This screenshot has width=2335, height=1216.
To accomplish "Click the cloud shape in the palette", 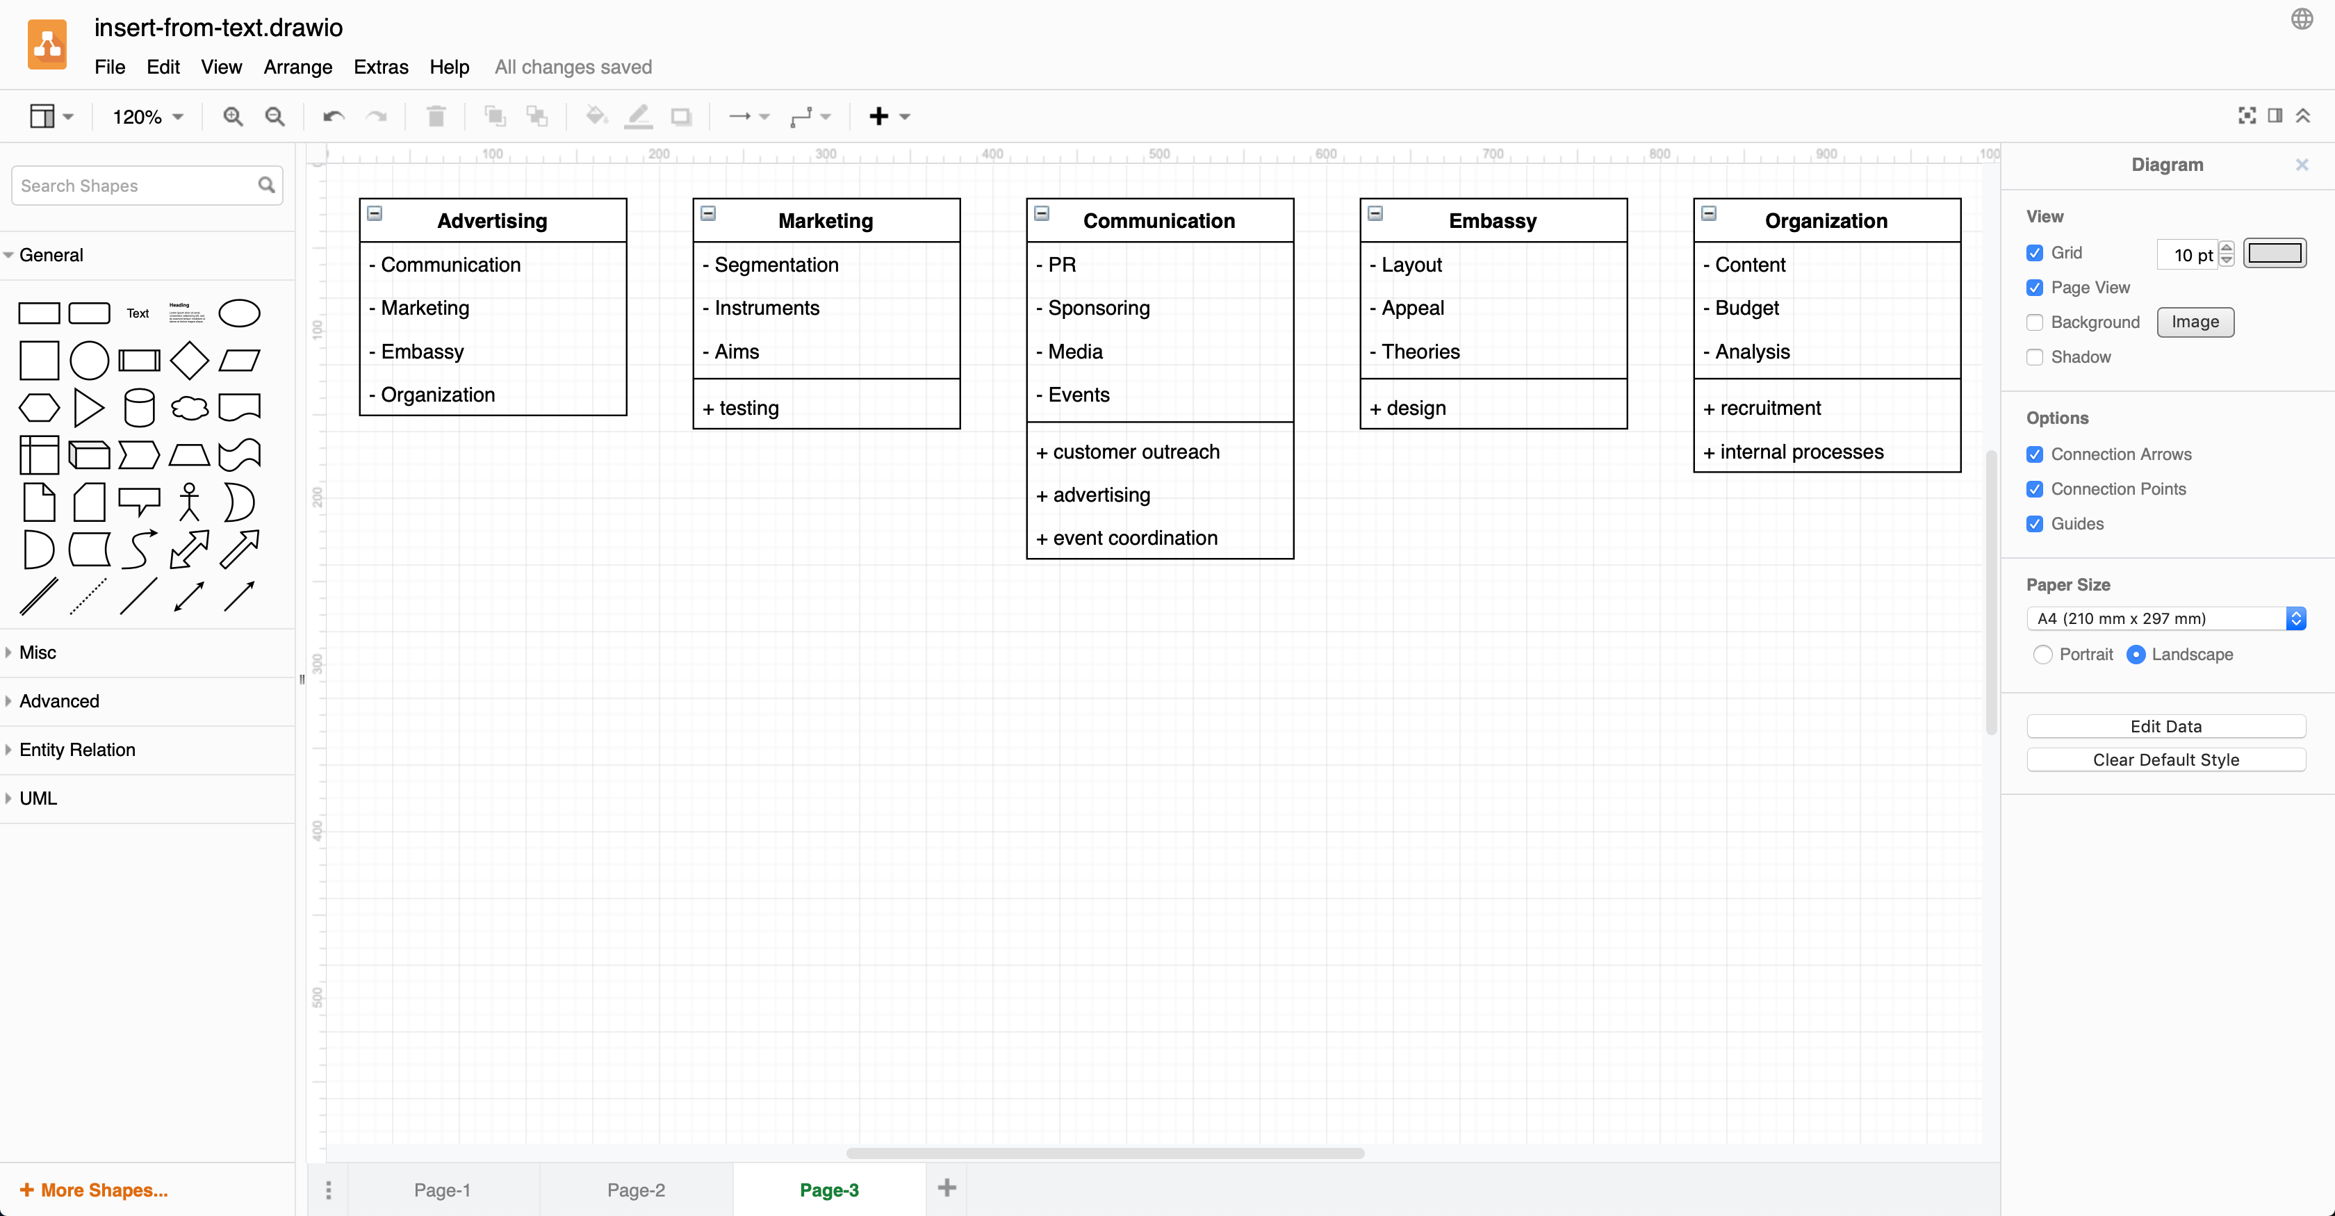I will pyautogui.click(x=188, y=407).
